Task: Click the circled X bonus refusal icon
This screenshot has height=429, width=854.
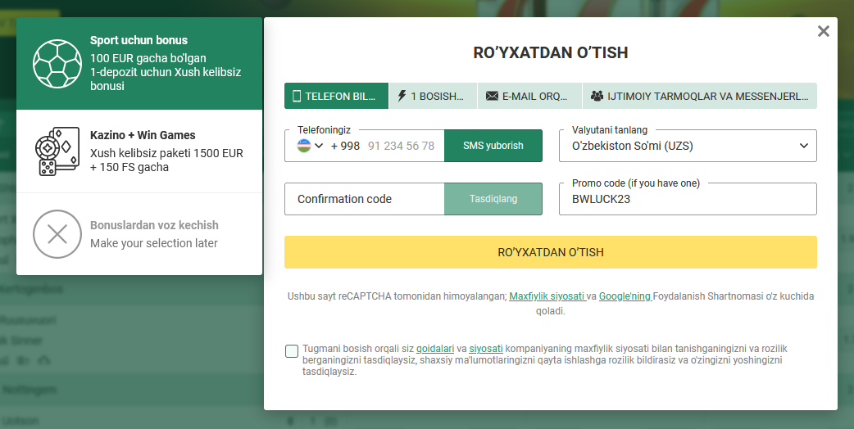Action: coord(57,234)
